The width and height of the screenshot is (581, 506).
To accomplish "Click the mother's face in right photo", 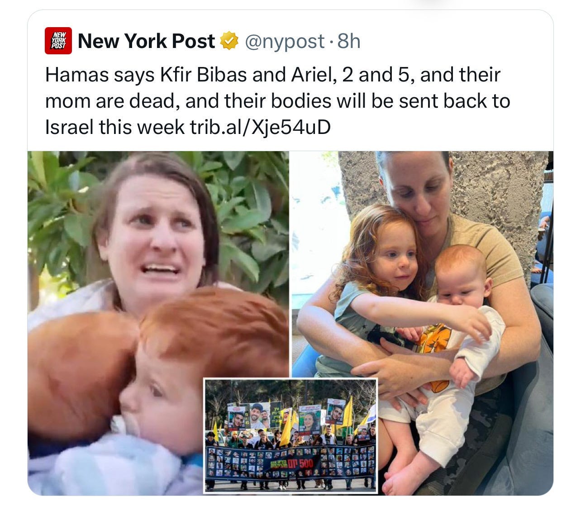I will coord(416,191).
